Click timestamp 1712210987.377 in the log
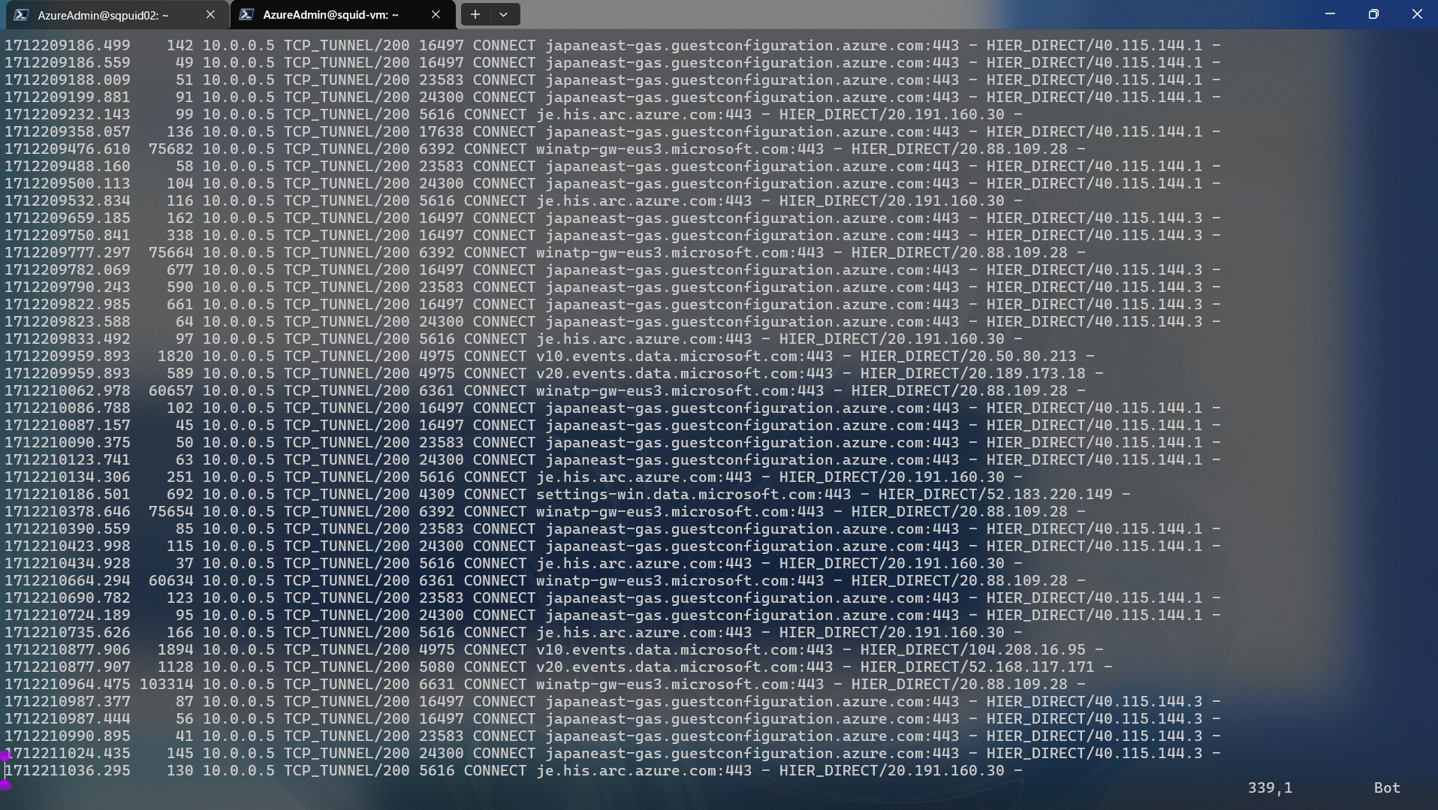The width and height of the screenshot is (1438, 810). point(68,701)
